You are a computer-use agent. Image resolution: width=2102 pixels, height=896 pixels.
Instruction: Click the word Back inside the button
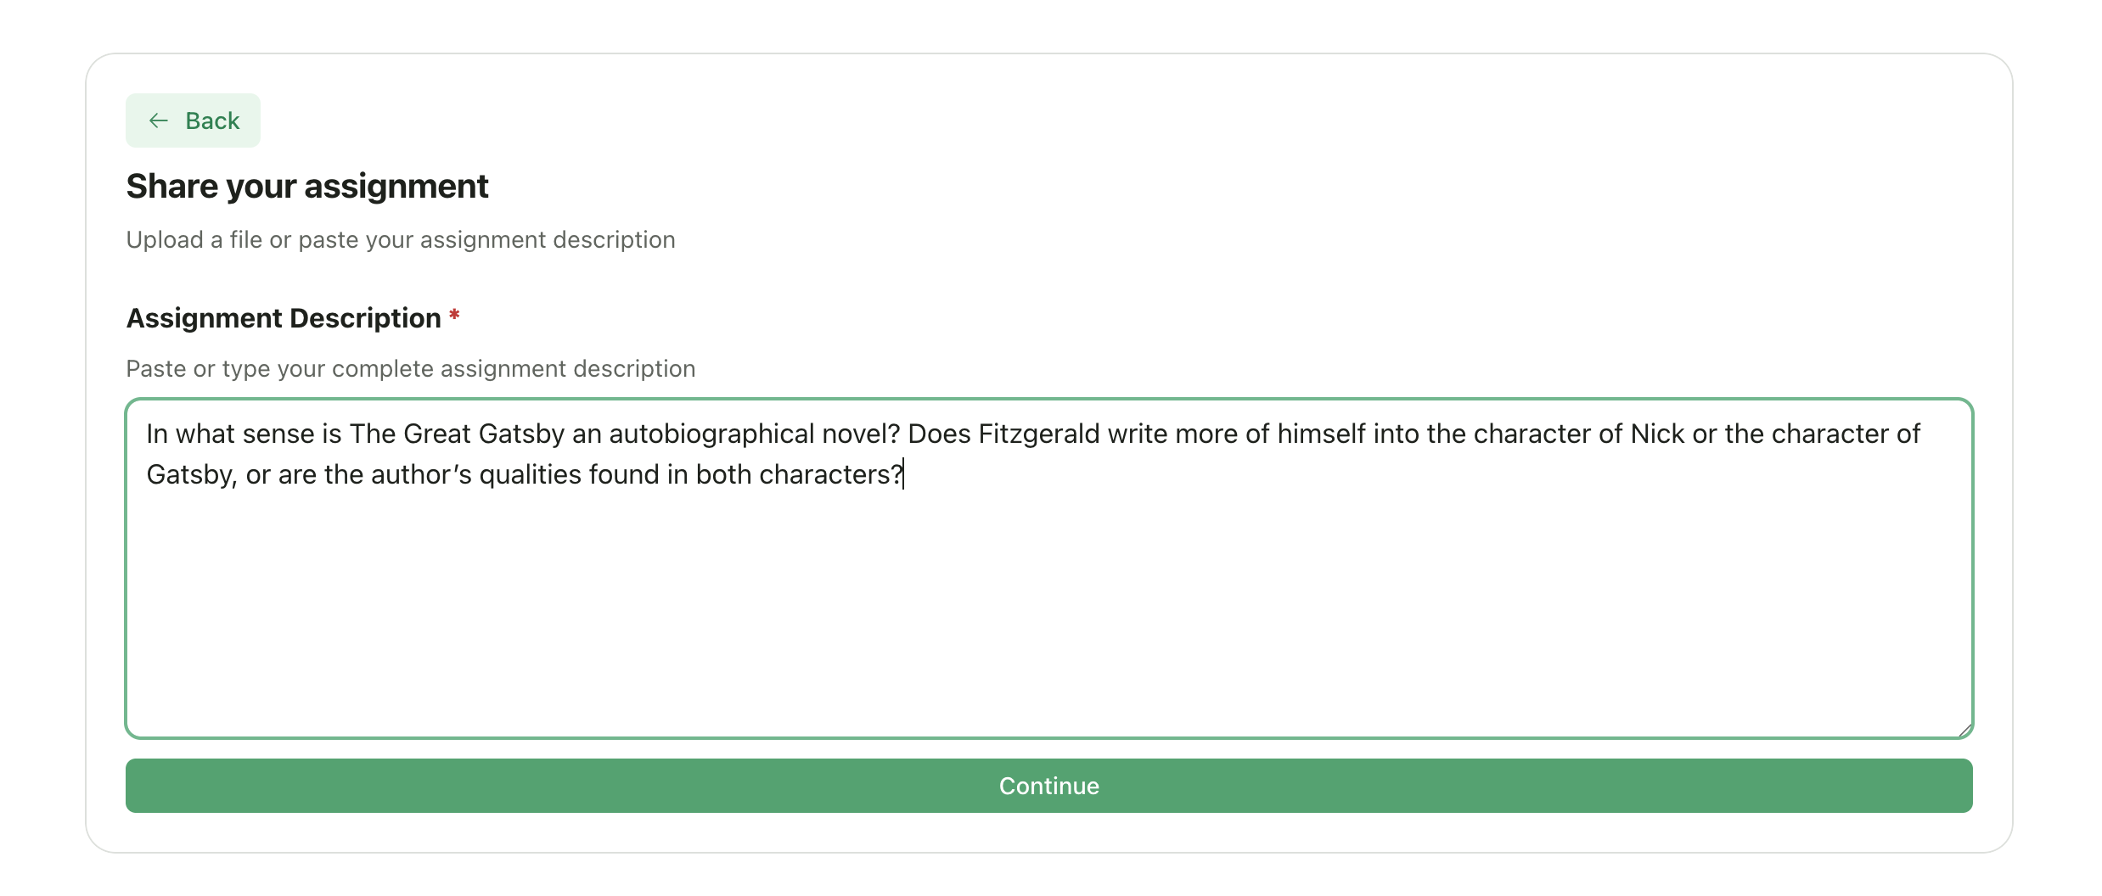point(211,120)
